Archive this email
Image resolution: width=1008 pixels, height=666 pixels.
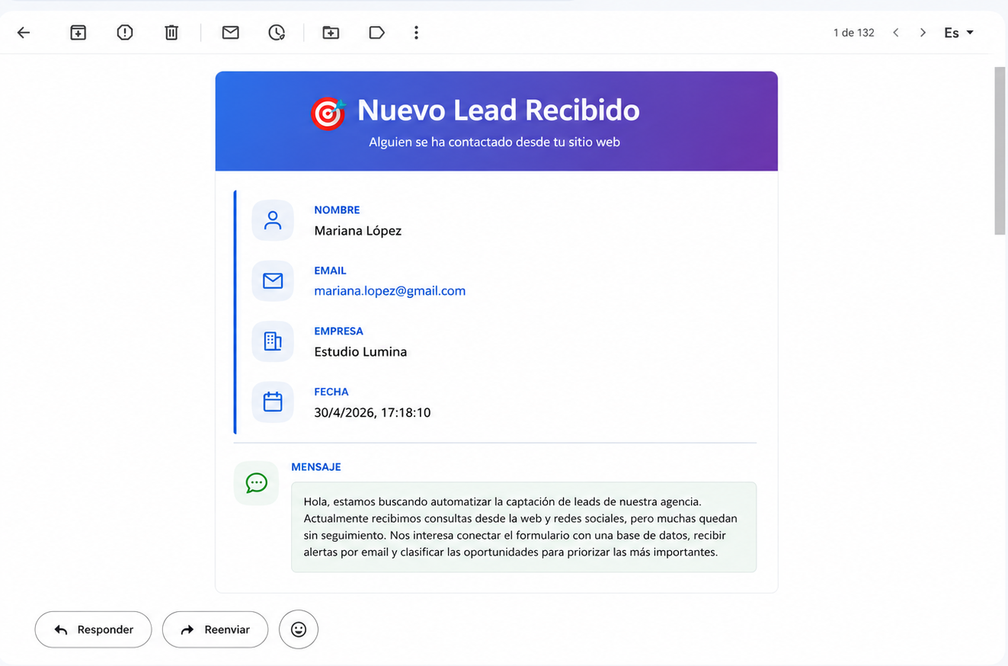78,33
